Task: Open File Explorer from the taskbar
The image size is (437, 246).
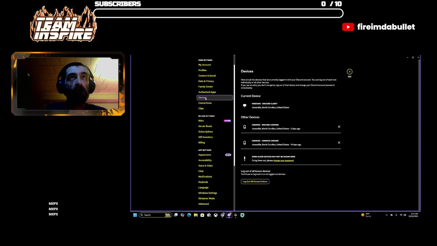Action: tap(196, 215)
